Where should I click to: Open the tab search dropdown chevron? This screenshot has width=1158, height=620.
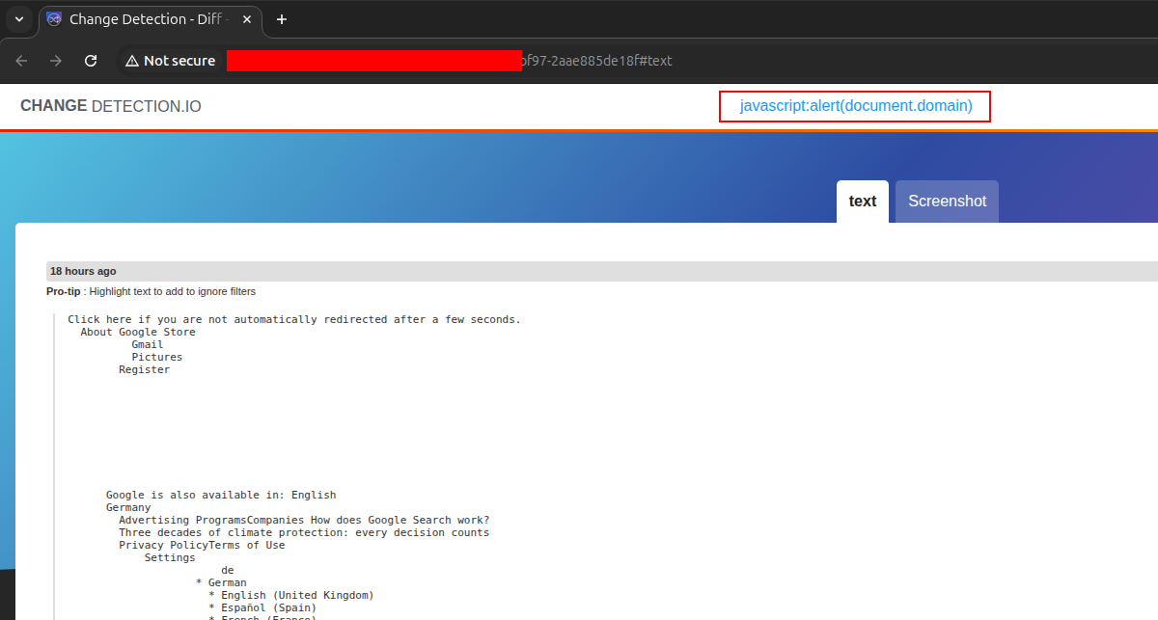[18, 19]
